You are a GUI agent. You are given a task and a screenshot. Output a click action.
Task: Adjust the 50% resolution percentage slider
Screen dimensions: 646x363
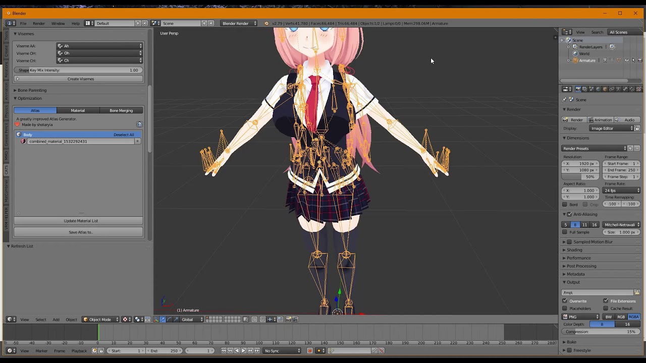(581, 177)
